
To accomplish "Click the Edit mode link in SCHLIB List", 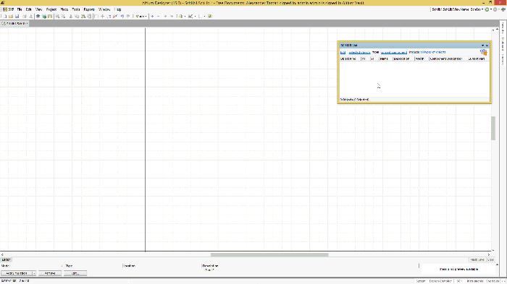I will 343,52.
